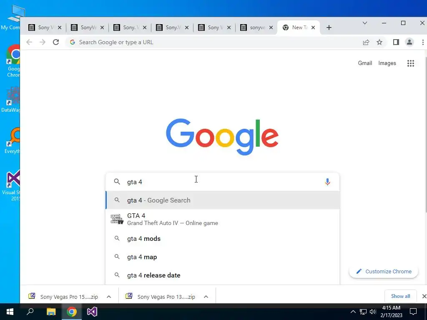The image size is (427, 320).
Task: Open a new tab with the plus button
Action: (x=329, y=27)
